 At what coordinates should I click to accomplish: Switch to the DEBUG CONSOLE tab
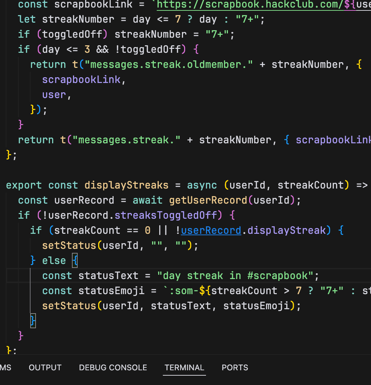click(113, 367)
